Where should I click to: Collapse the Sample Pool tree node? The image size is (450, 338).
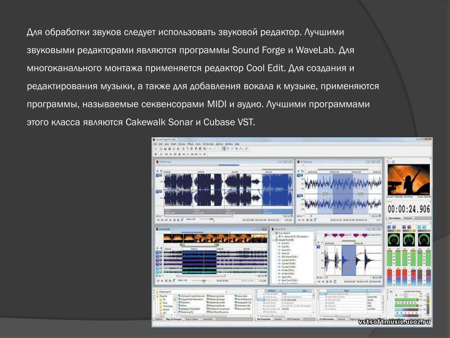click(273, 240)
